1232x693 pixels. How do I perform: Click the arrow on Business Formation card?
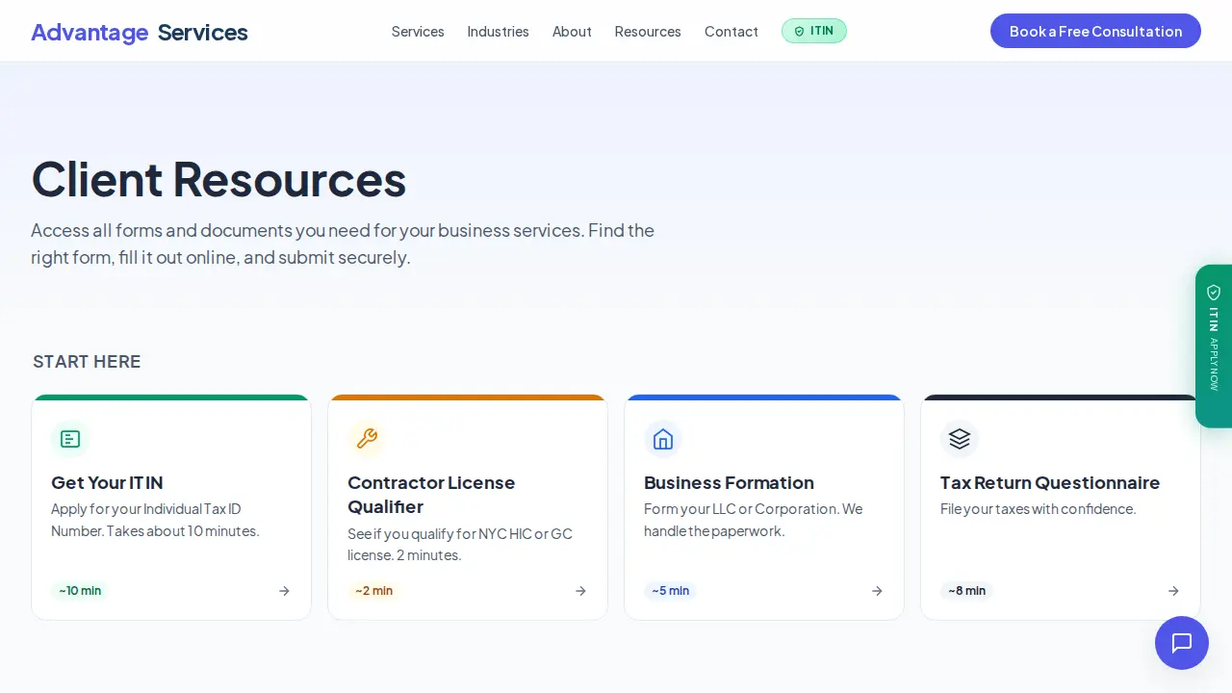[877, 591]
